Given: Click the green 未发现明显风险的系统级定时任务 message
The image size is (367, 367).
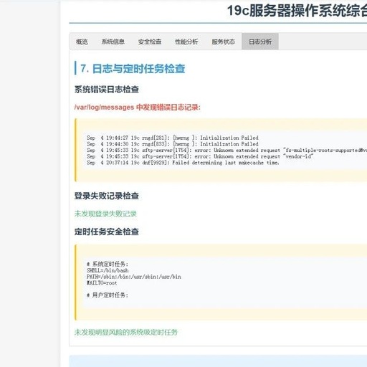Looking at the screenshot, I should tap(126, 332).
